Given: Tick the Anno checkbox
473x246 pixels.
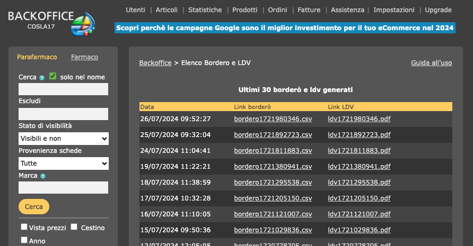Looking at the screenshot, I should tap(24, 240).
